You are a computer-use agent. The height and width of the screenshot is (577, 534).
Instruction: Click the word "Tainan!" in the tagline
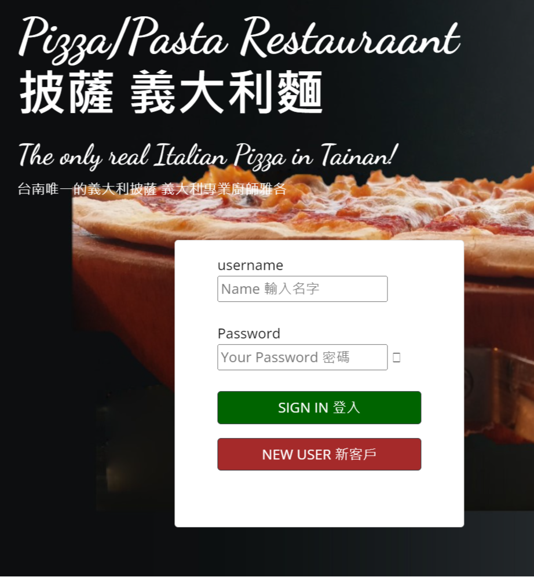(x=359, y=155)
